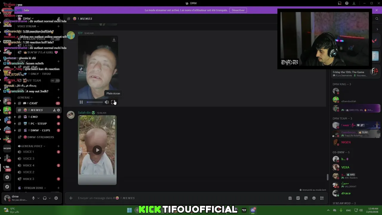The width and height of the screenshot is (382, 215).
Task: Pause IDY's playing video
Action: 81,102
